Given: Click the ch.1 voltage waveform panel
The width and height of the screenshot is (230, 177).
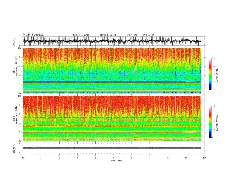Looking at the screenshot, I should [x=114, y=41].
